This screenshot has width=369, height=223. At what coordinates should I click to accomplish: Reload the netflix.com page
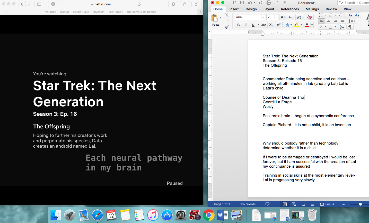[x=139, y=4]
